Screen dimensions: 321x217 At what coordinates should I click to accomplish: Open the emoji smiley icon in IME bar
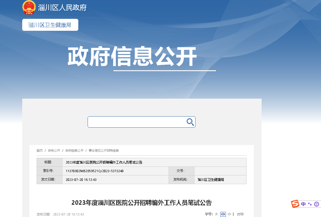(x=316, y=204)
